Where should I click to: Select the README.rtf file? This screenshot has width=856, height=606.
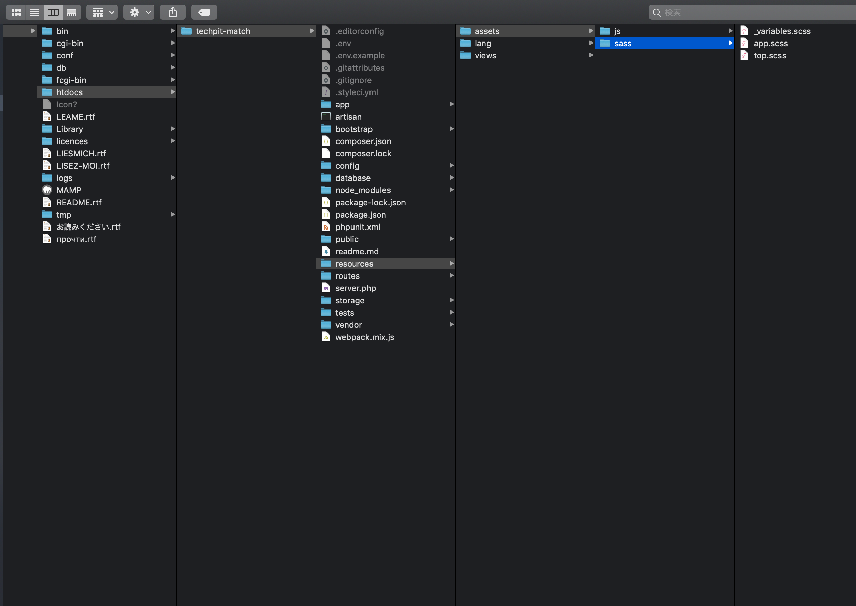coord(107,202)
